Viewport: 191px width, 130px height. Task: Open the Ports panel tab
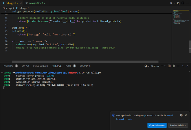68,66
